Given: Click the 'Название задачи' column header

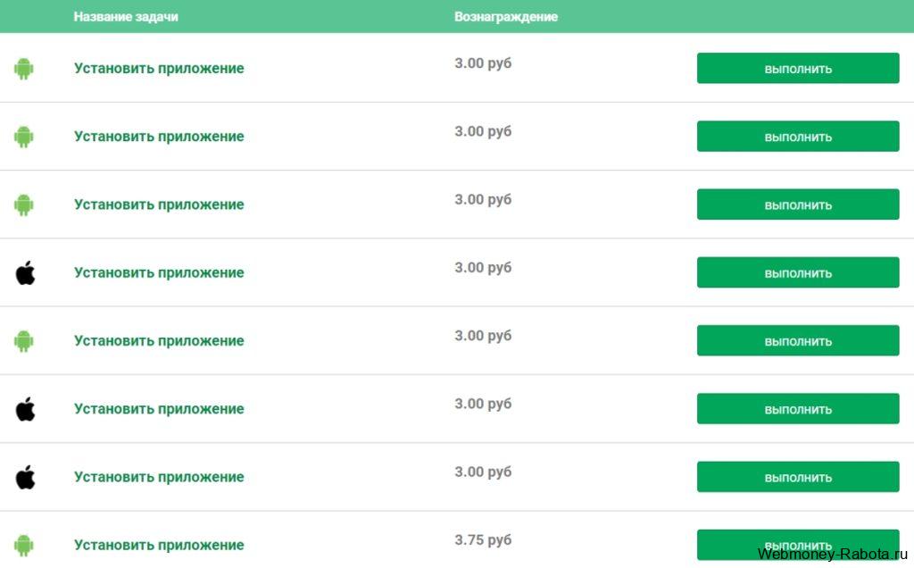Looking at the screenshot, I should 126,17.
